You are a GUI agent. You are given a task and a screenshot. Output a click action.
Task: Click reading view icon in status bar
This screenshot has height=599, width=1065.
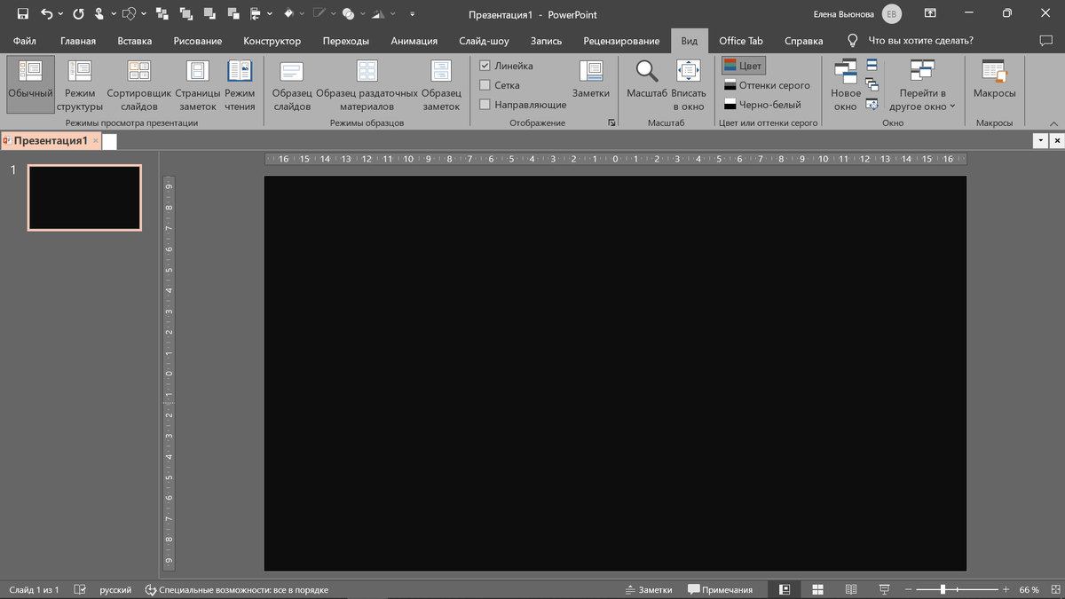[851, 589]
